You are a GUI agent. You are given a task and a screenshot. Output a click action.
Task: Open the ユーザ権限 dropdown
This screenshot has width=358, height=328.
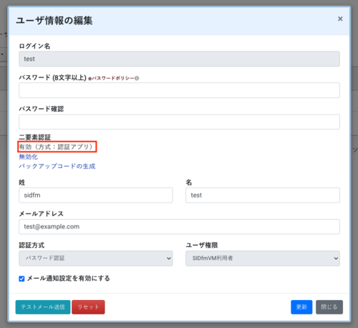click(263, 259)
